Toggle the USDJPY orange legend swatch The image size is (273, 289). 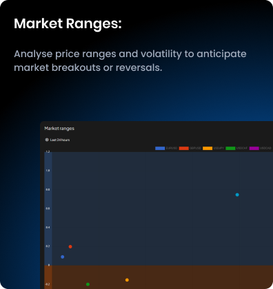click(208, 148)
